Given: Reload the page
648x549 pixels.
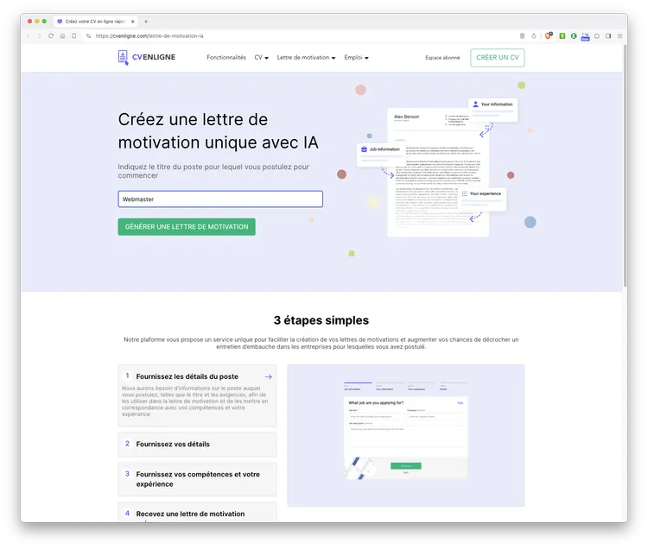Looking at the screenshot, I should pyautogui.click(x=51, y=36).
